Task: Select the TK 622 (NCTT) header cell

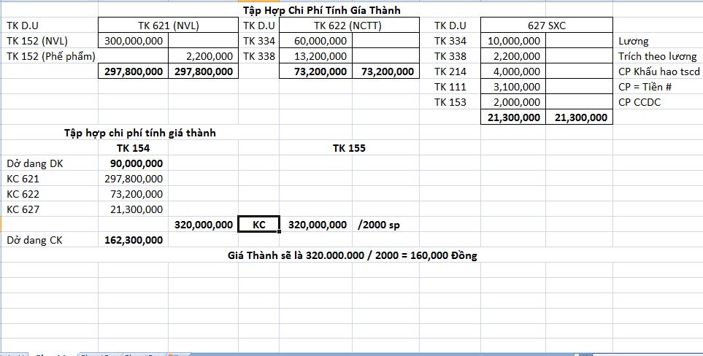Action: click(x=350, y=26)
